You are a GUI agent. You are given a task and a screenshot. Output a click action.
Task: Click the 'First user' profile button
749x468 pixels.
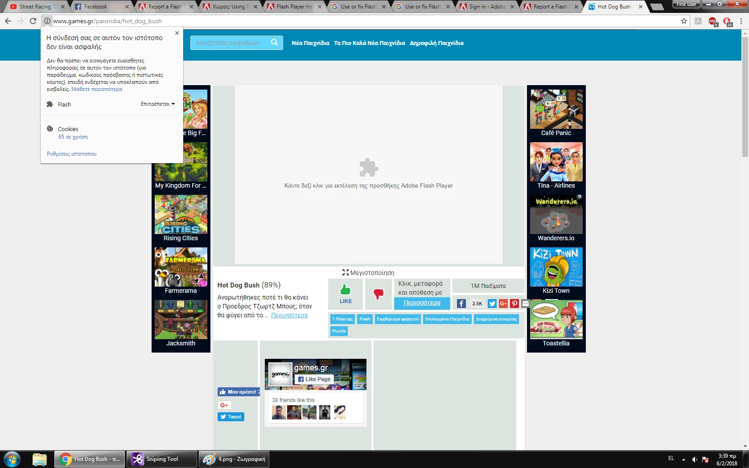[686, 4]
